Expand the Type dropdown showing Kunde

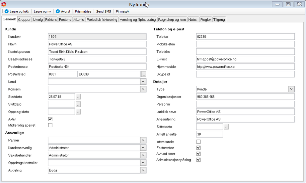point(291,89)
